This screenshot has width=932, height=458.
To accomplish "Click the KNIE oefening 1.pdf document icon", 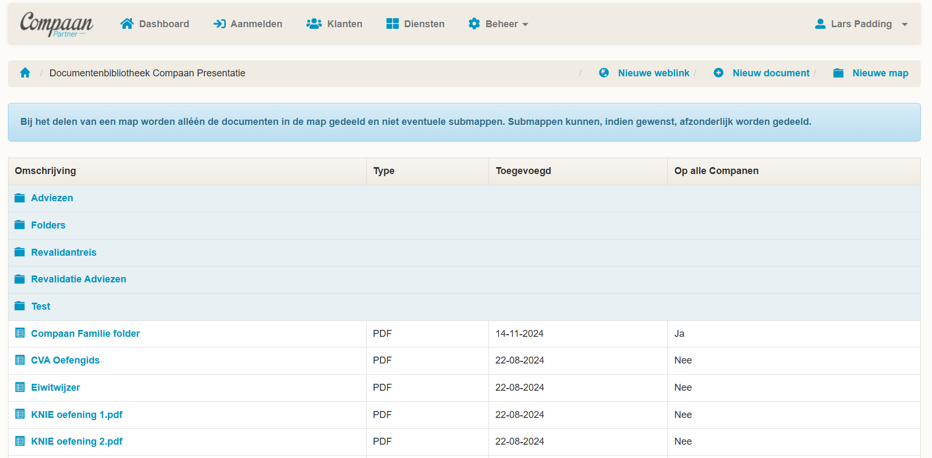I will (20, 414).
